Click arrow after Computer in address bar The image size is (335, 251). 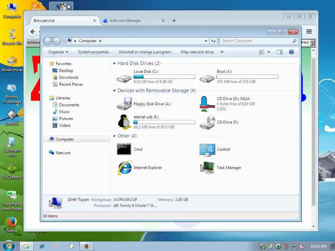100,41
